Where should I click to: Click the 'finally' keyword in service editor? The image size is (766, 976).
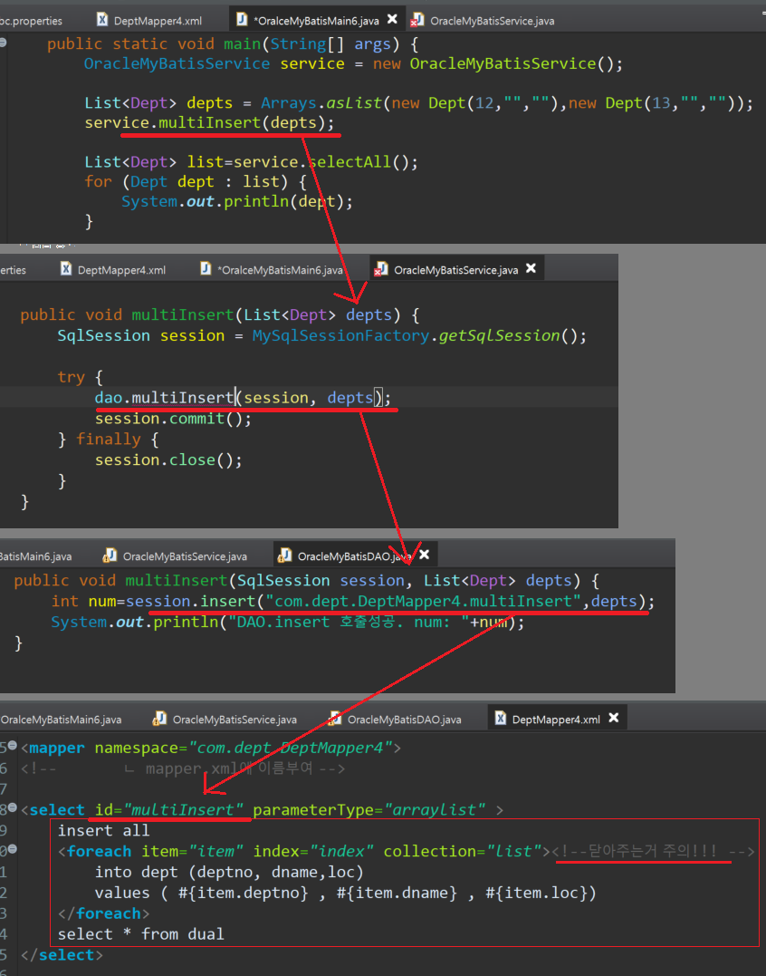(x=108, y=440)
